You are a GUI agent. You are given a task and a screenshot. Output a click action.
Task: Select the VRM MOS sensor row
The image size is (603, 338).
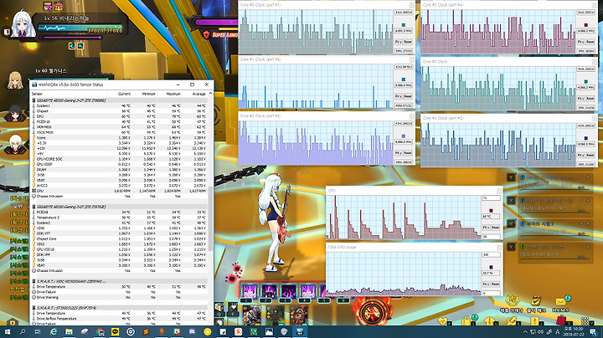pyautogui.click(x=120, y=127)
